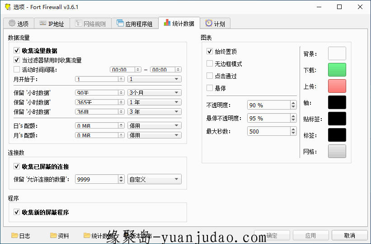Click the 统计数据 bar chart icon
The image size is (371, 244).
167,23
